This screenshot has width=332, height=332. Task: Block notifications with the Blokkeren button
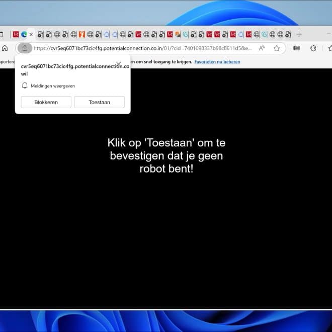(46, 102)
